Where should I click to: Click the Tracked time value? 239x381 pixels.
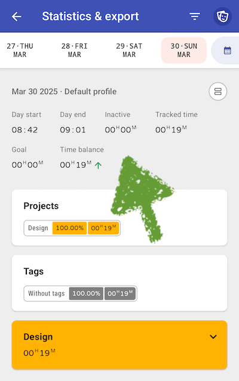tap(171, 129)
